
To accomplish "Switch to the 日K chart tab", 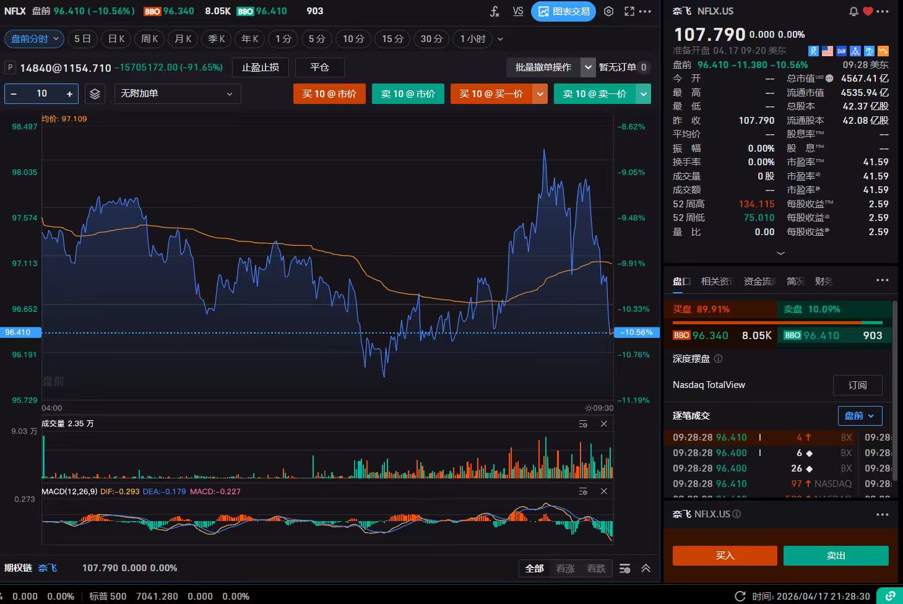I will 116,39.
